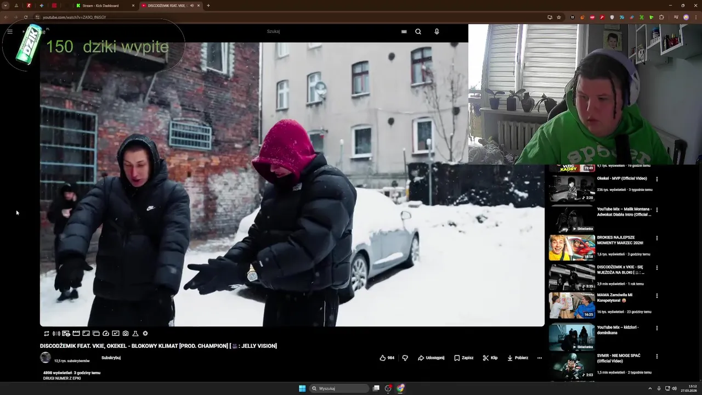Open enhancer settings gear below the player
702x395 pixels.
(145, 334)
